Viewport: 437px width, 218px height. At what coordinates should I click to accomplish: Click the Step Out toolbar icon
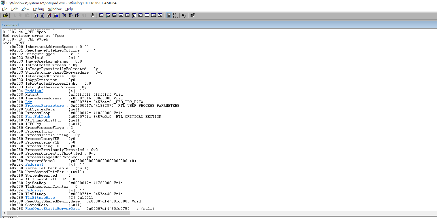[x=77, y=15]
